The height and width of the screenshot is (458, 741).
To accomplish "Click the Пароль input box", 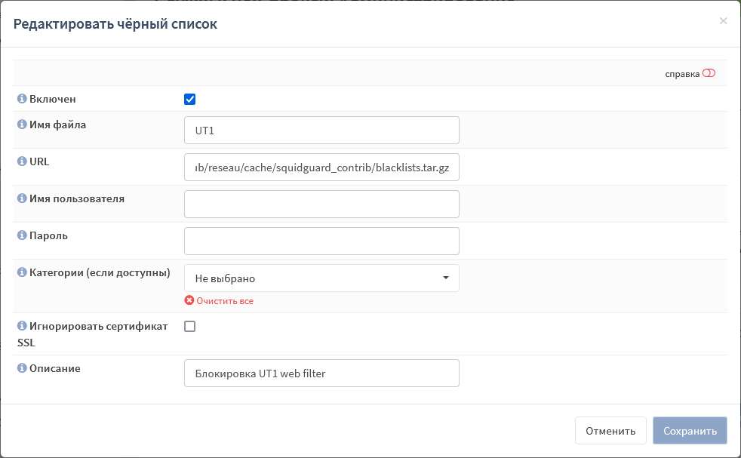I will [x=321, y=241].
